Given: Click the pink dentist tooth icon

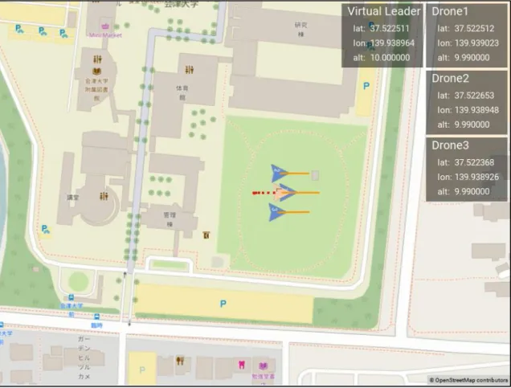Looking at the screenshot, I should 242,365.
